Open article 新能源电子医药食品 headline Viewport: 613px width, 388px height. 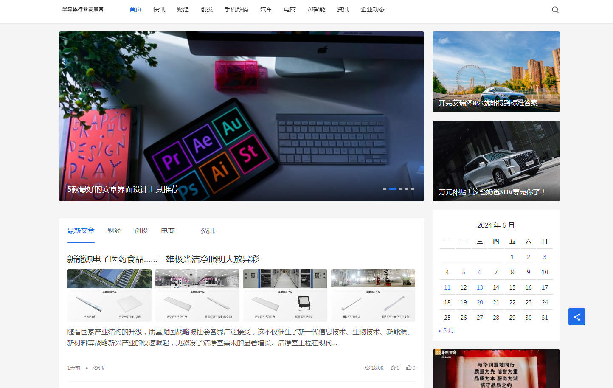tap(163, 259)
